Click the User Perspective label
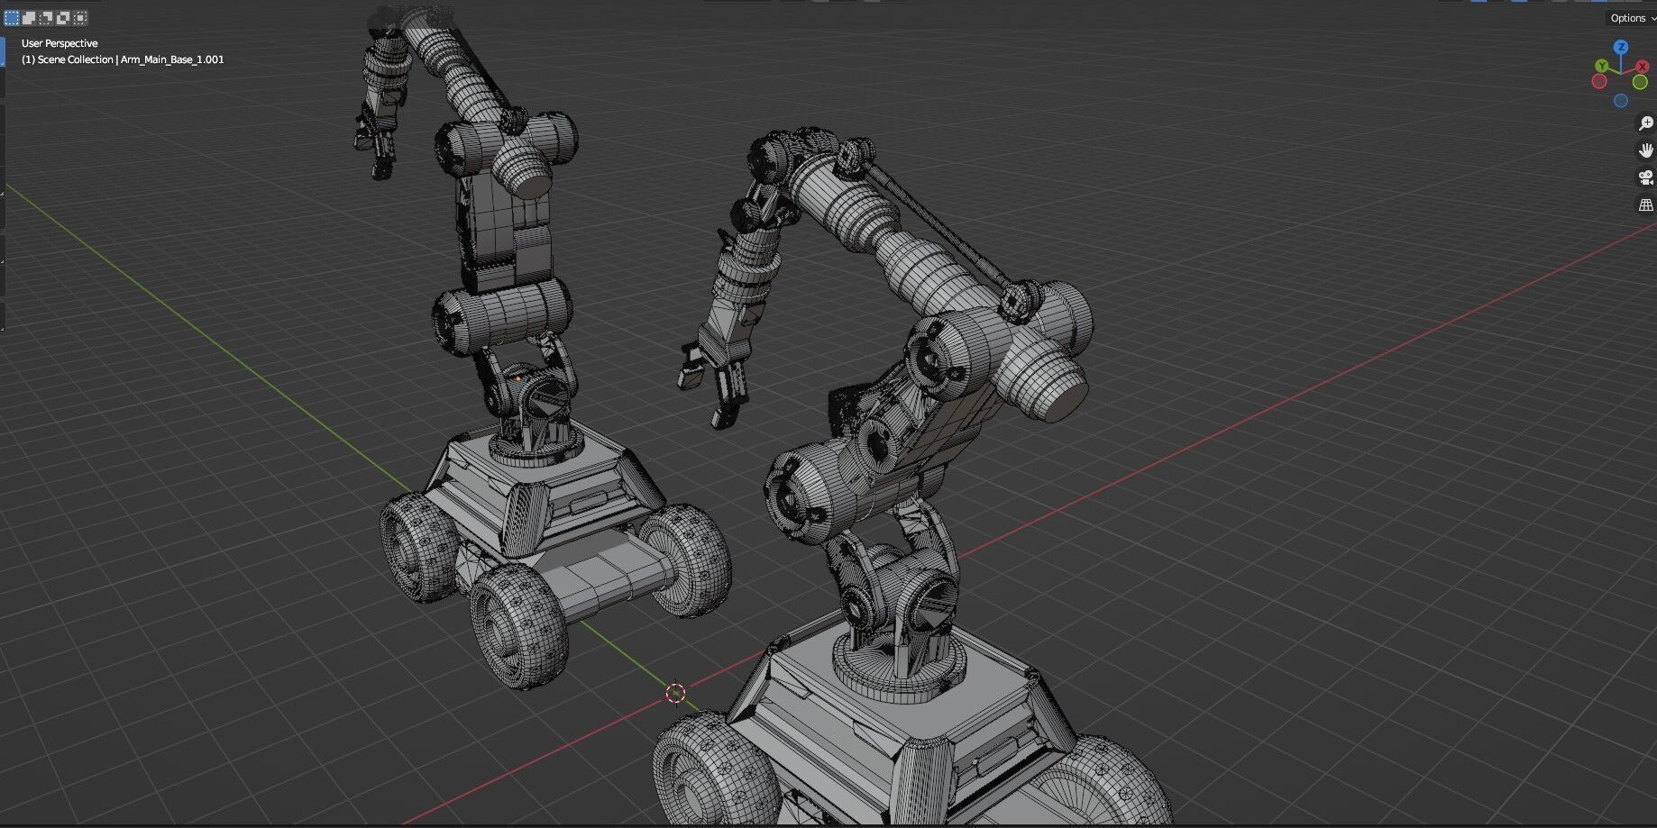The width and height of the screenshot is (1657, 828). tap(60, 43)
